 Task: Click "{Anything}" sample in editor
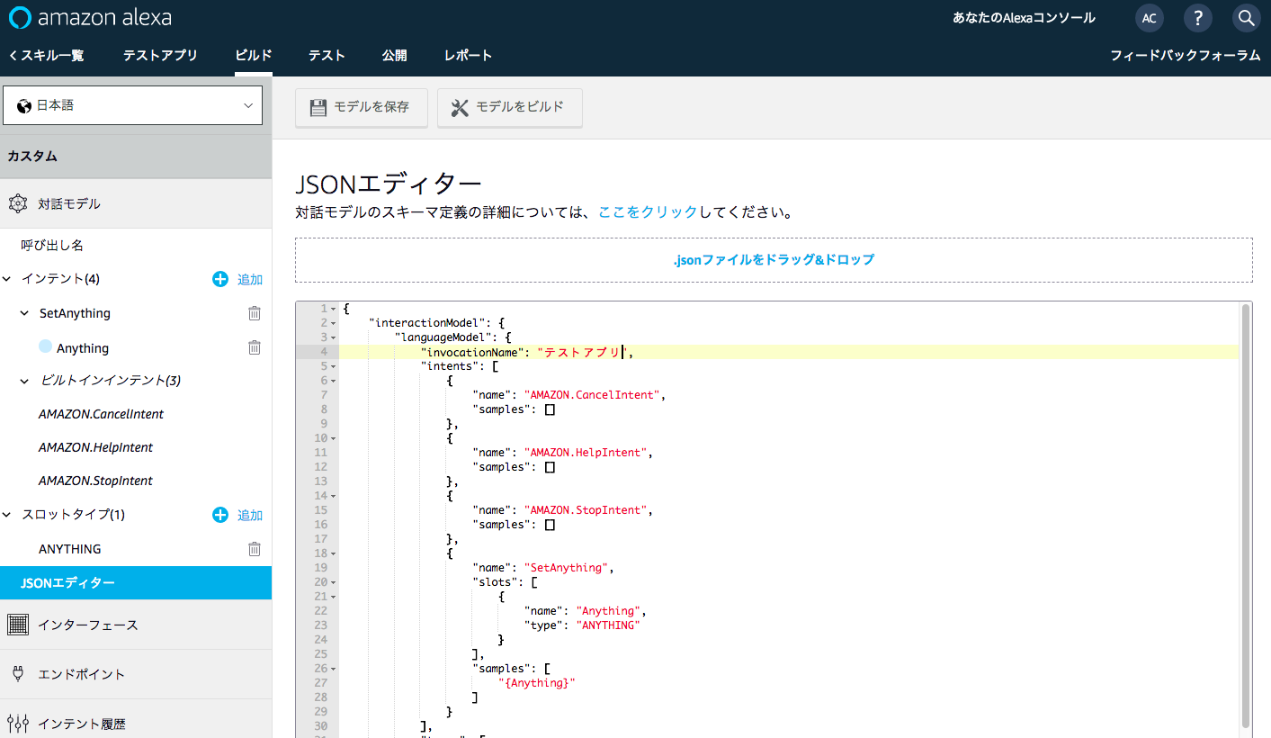click(536, 683)
